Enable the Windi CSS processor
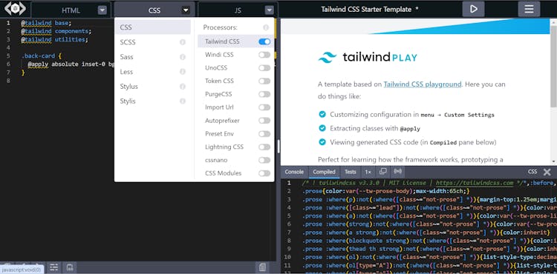 264,55
